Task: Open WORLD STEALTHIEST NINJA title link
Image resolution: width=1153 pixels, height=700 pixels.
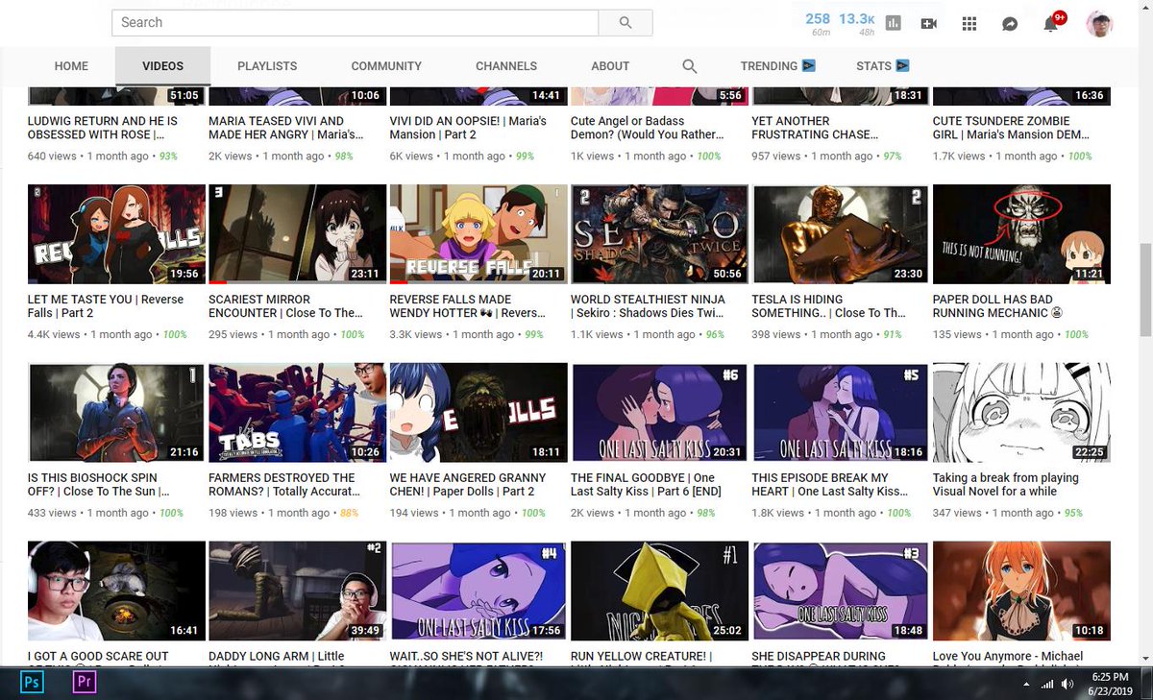Action: click(648, 306)
